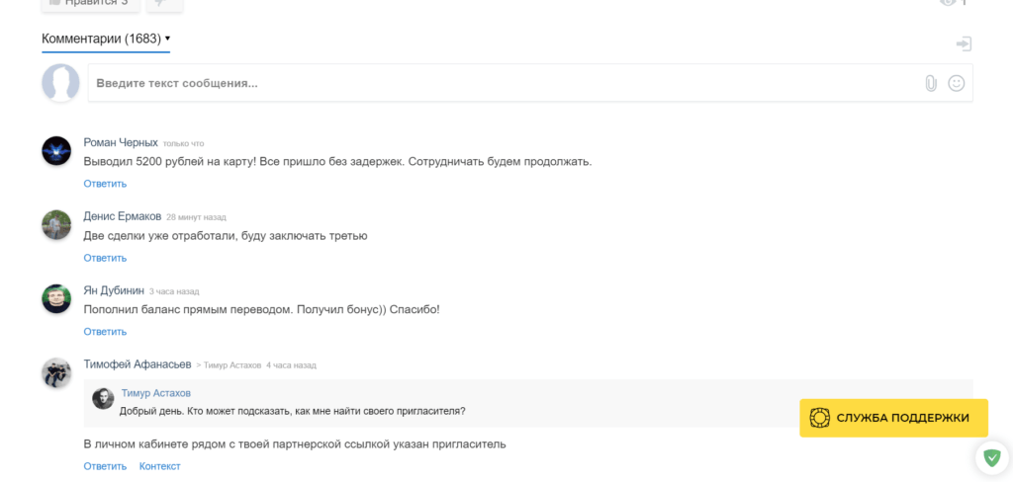The height and width of the screenshot is (482, 1013).
Task: Open quoted Тимур Астахов profile name
Action: (x=156, y=393)
